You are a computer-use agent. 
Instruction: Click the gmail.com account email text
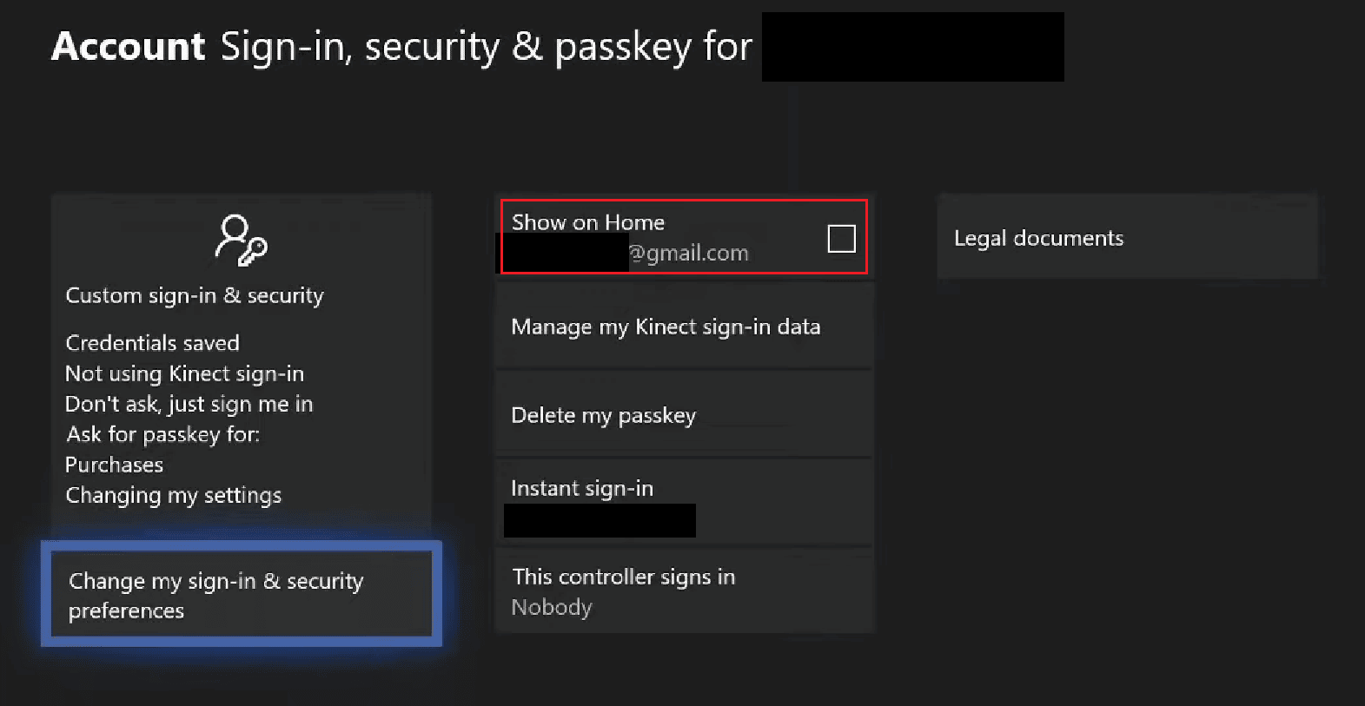(x=689, y=254)
